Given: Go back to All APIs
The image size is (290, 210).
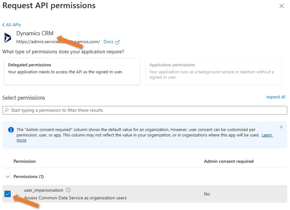Looking at the screenshot, I should click(12, 25).
